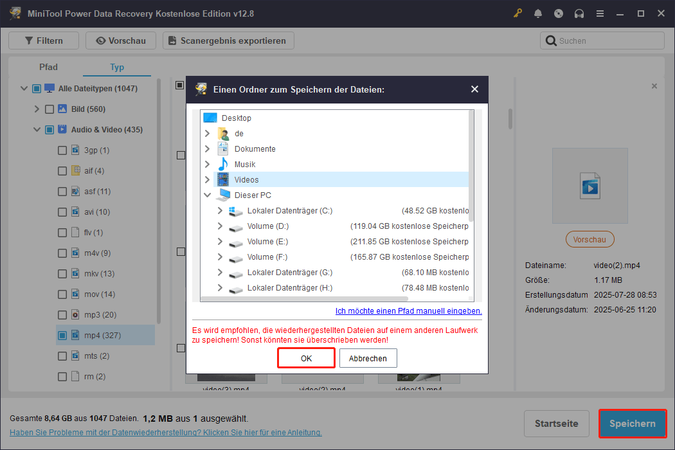Expand Volume (D:) drive node
Screen dimensions: 675x450
(x=221, y=226)
